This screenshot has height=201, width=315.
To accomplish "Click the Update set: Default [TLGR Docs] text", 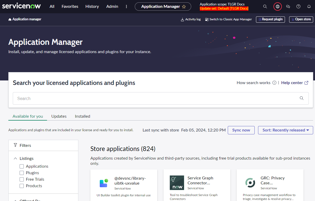I will point(224,9).
